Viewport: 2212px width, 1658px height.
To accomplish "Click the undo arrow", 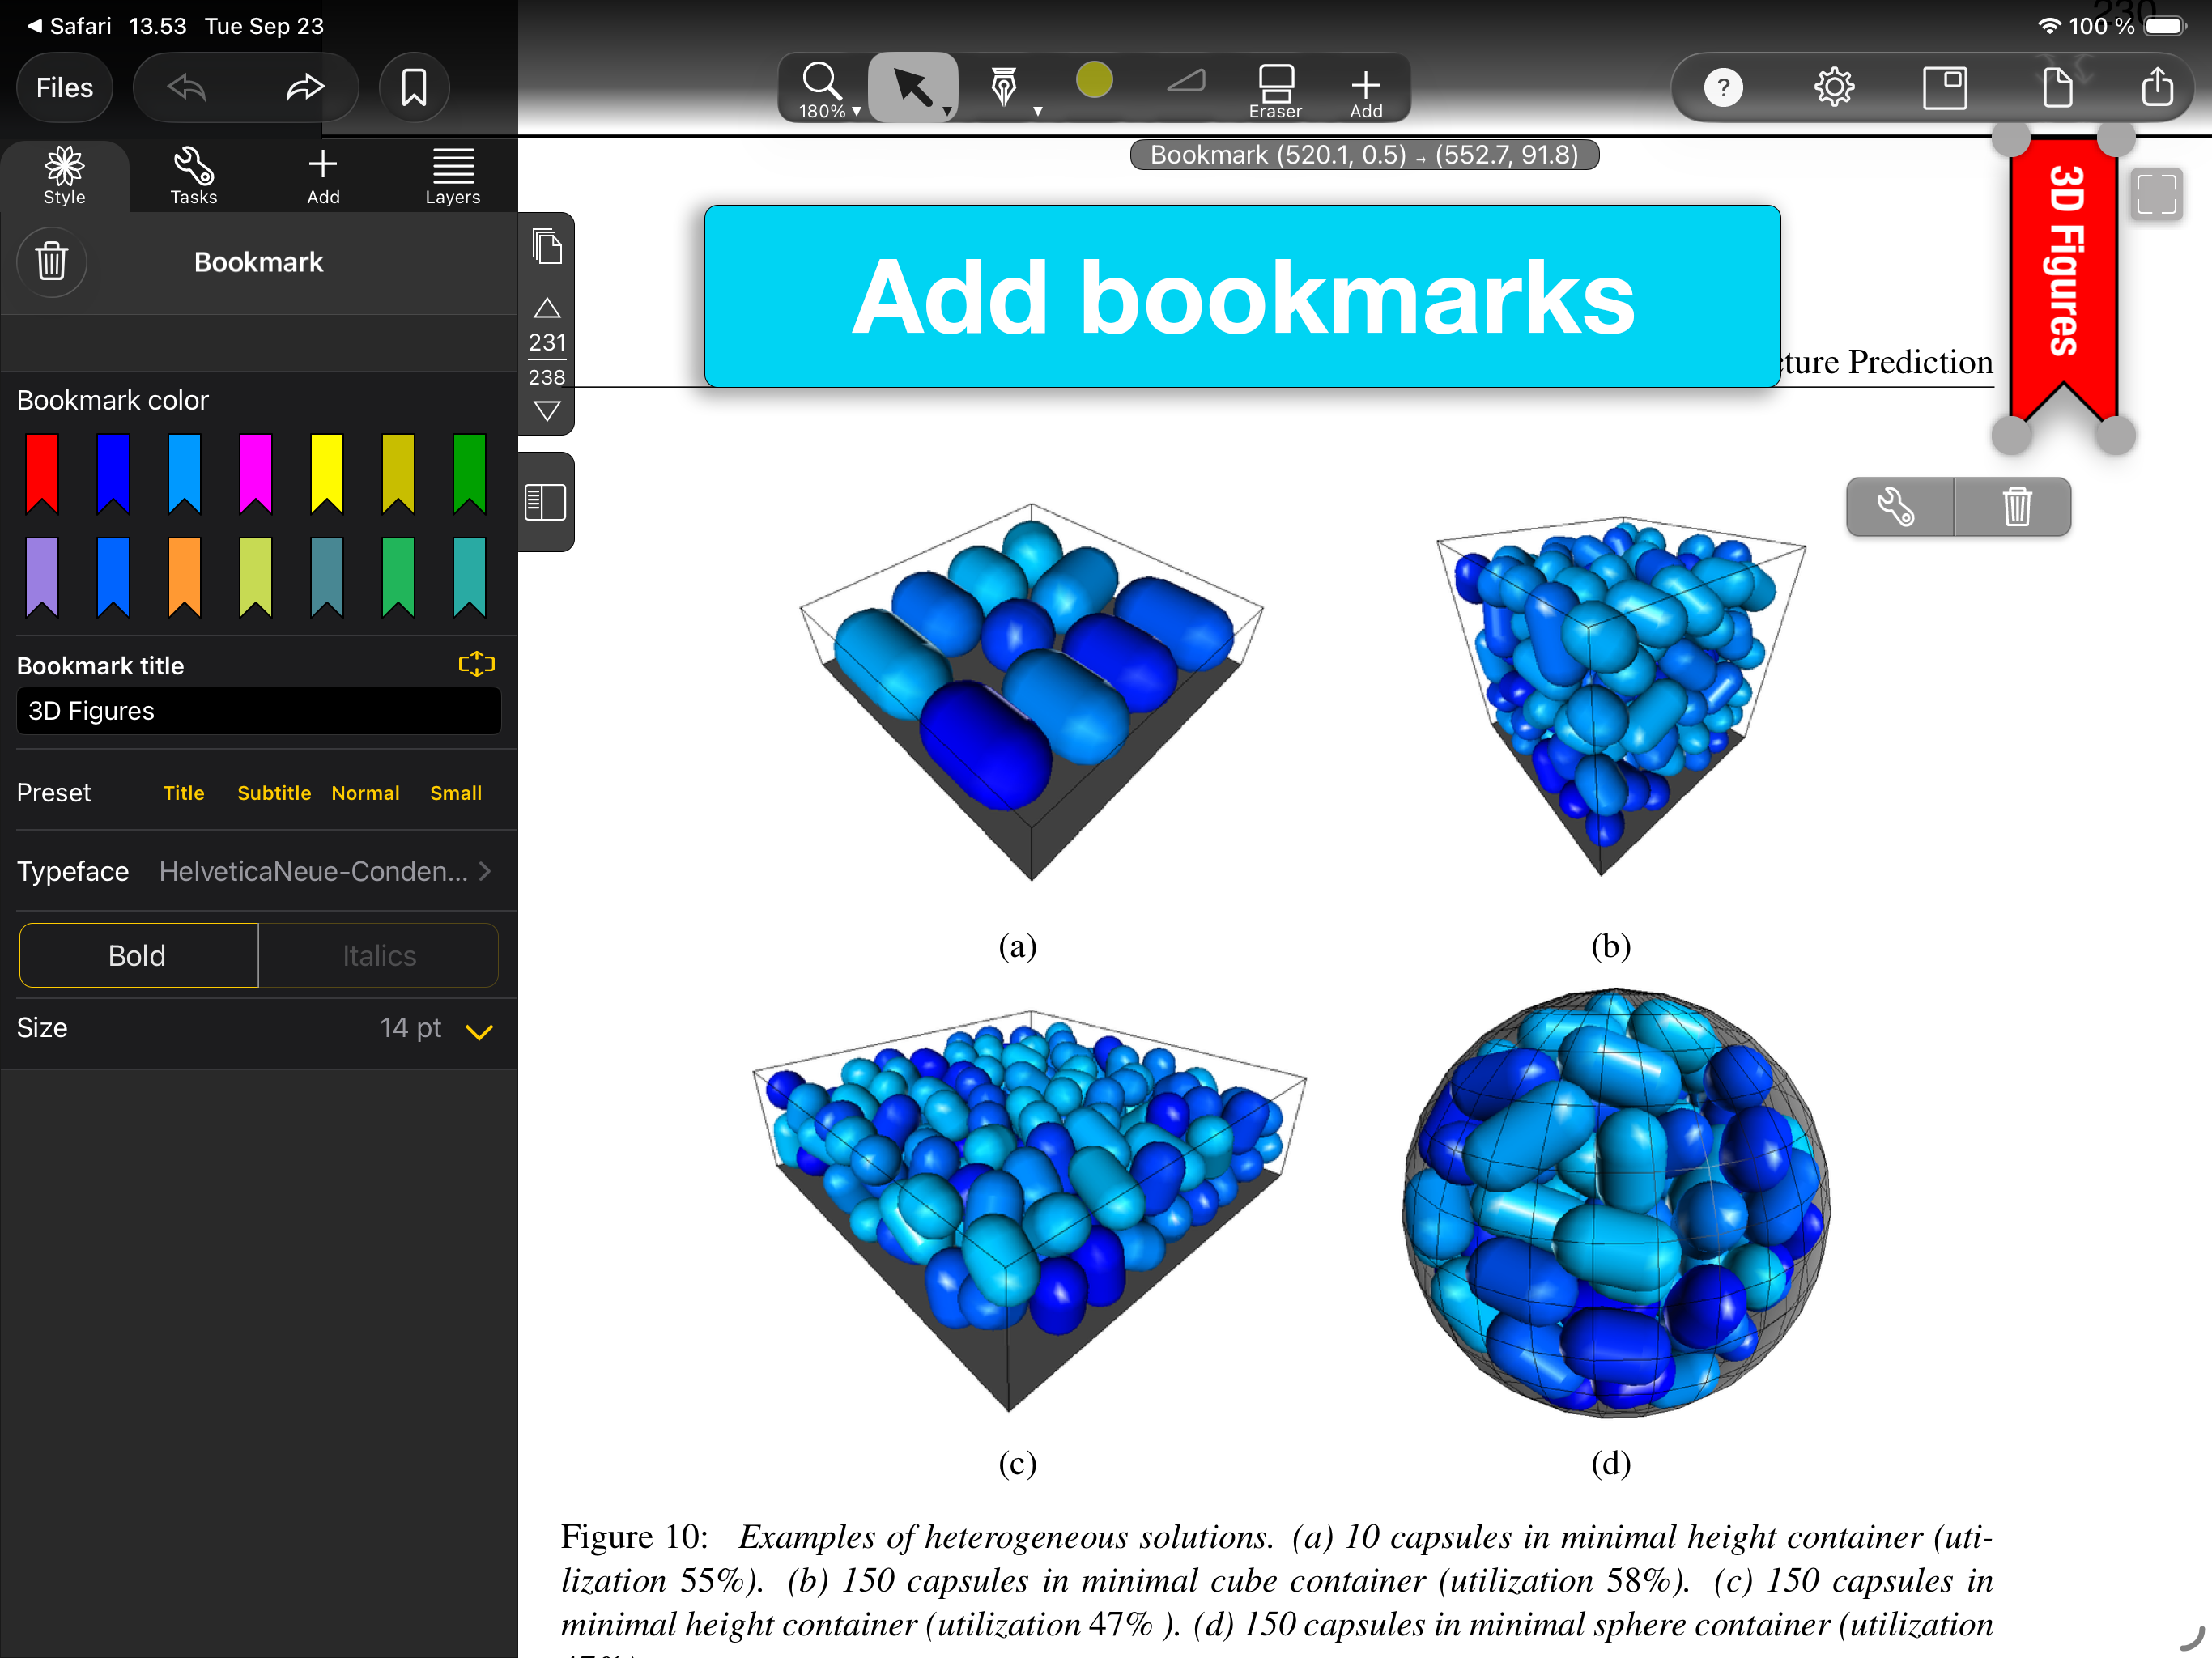I will (x=187, y=88).
